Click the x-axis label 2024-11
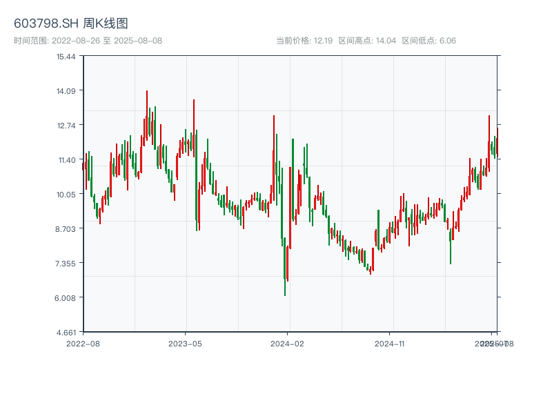The width and height of the screenshot is (552, 414). click(389, 344)
